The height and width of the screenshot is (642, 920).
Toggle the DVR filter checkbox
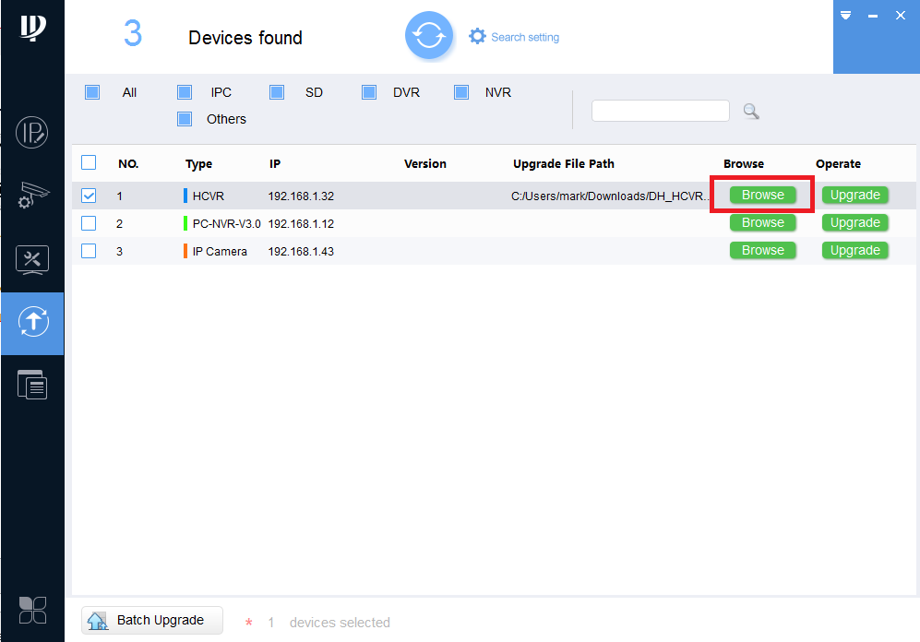[x=369, y=92]
